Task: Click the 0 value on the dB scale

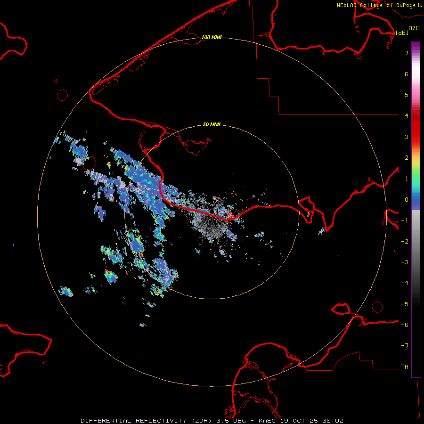Action: 407,200
